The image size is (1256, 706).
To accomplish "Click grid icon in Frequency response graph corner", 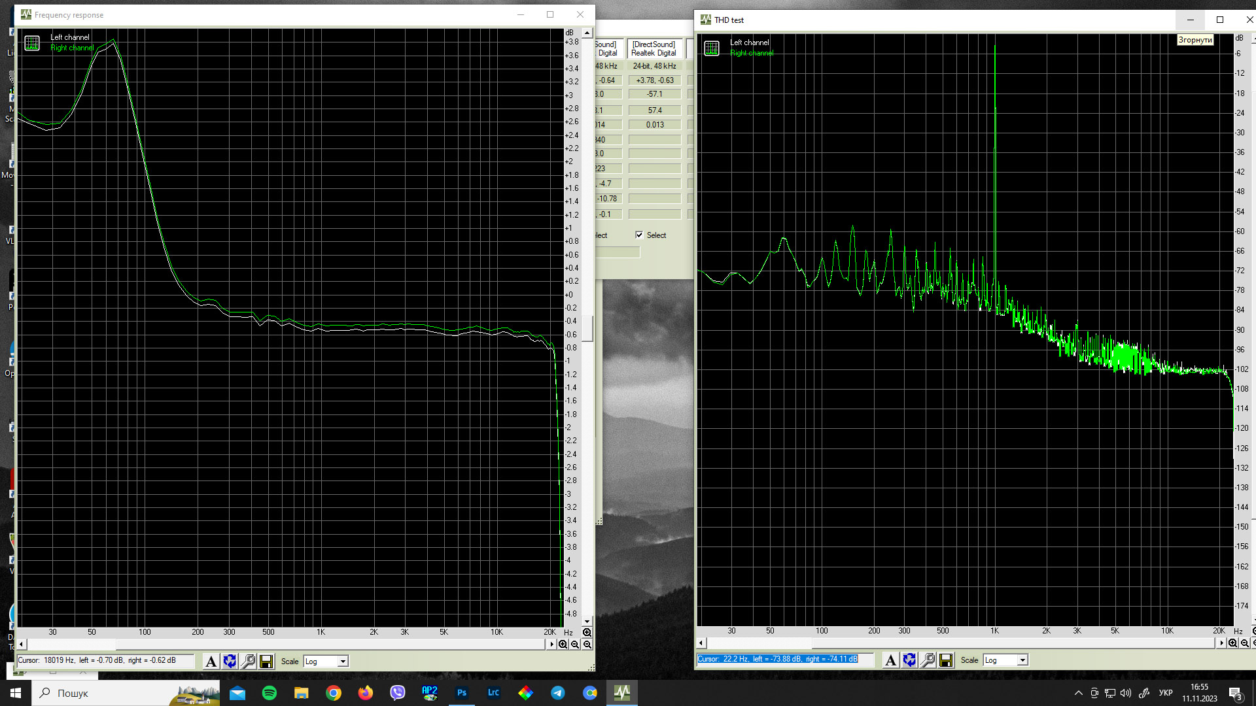I will coord(32,44).
